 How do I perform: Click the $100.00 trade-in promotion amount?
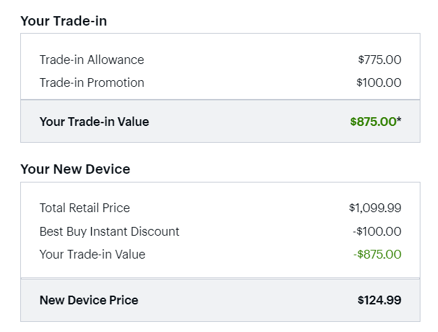[379, 83]
